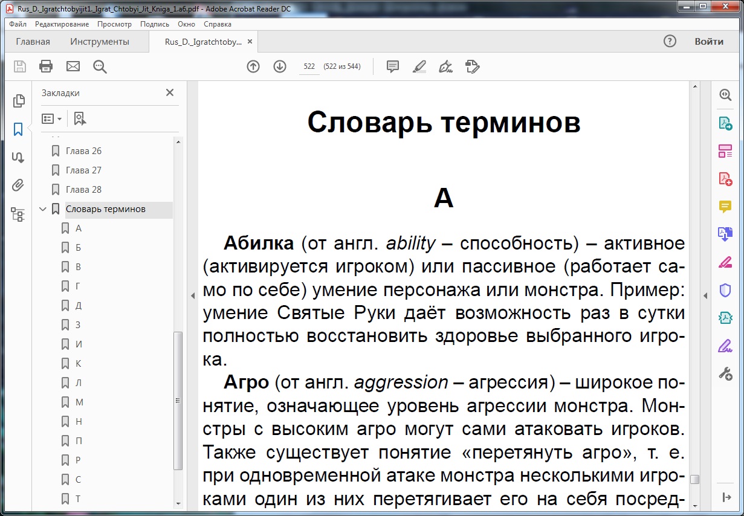This screenshot has width=744, height=516.
Task: Open Fill & Sign purple tool
Action: pos(725,346)
